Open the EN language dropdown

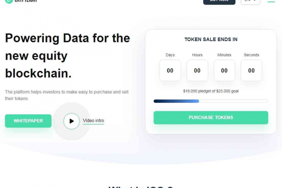click(250, 2)
